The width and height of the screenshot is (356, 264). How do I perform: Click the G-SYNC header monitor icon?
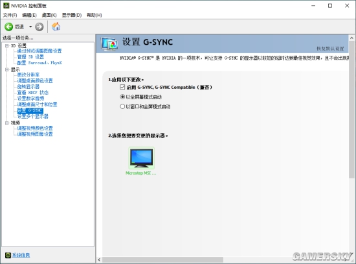click(x=109, y=43)
